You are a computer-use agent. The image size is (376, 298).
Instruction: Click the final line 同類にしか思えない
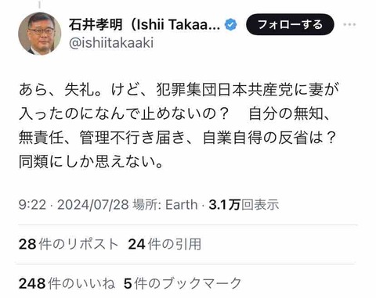[92, 162]
